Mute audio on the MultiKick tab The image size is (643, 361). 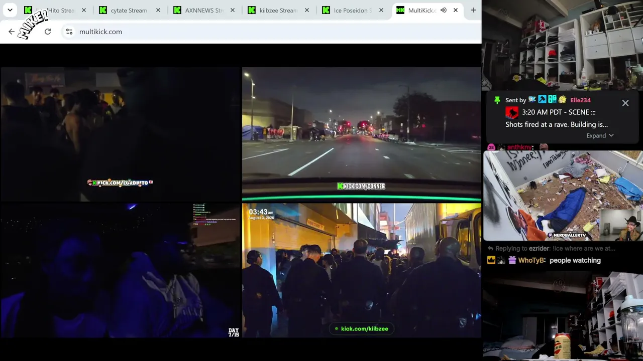pyautogui.click(x=444, y=10)
